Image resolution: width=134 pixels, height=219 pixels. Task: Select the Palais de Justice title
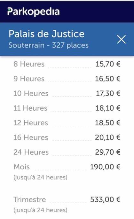click(x=46, y=34)
